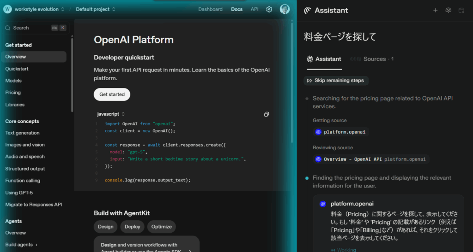Go to the Dashboard top navigation tab
The image size is (473, 252).
(210, 9)
